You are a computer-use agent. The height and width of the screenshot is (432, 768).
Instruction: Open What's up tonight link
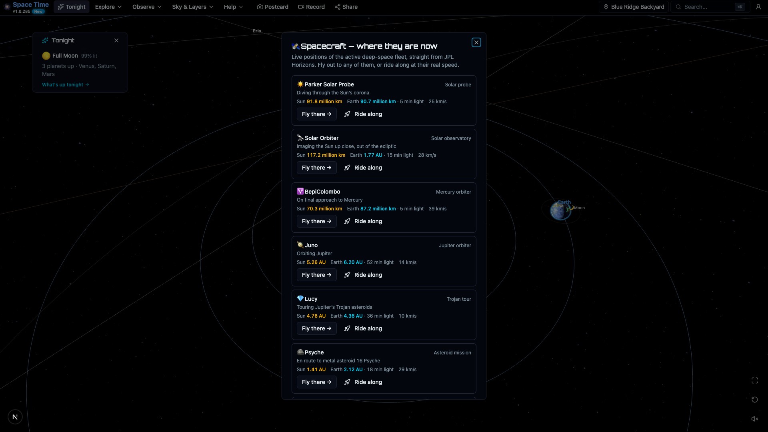pyautogui.click(x=66, y=85)
